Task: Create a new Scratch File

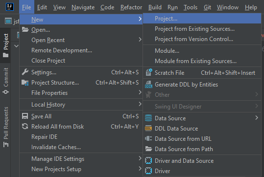Action: click(x=202, y=73)
